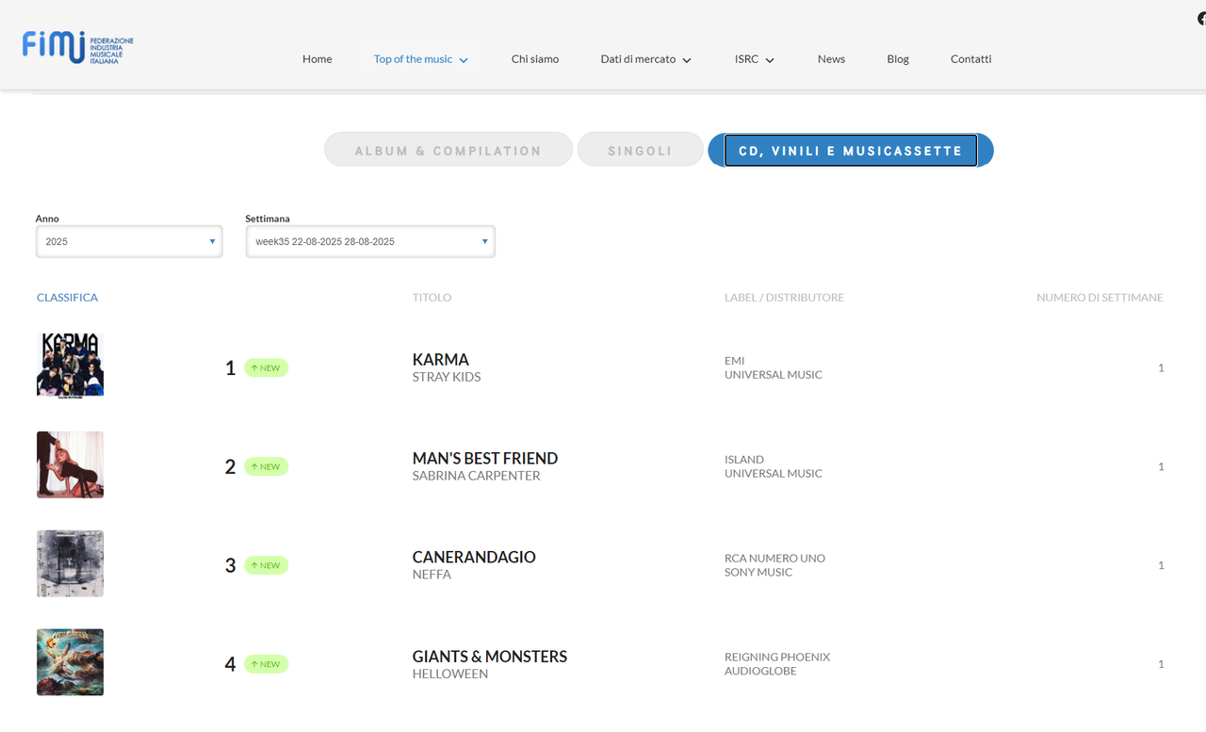
Task: Expand the Top of the music menu
Action: coord(420,59)
